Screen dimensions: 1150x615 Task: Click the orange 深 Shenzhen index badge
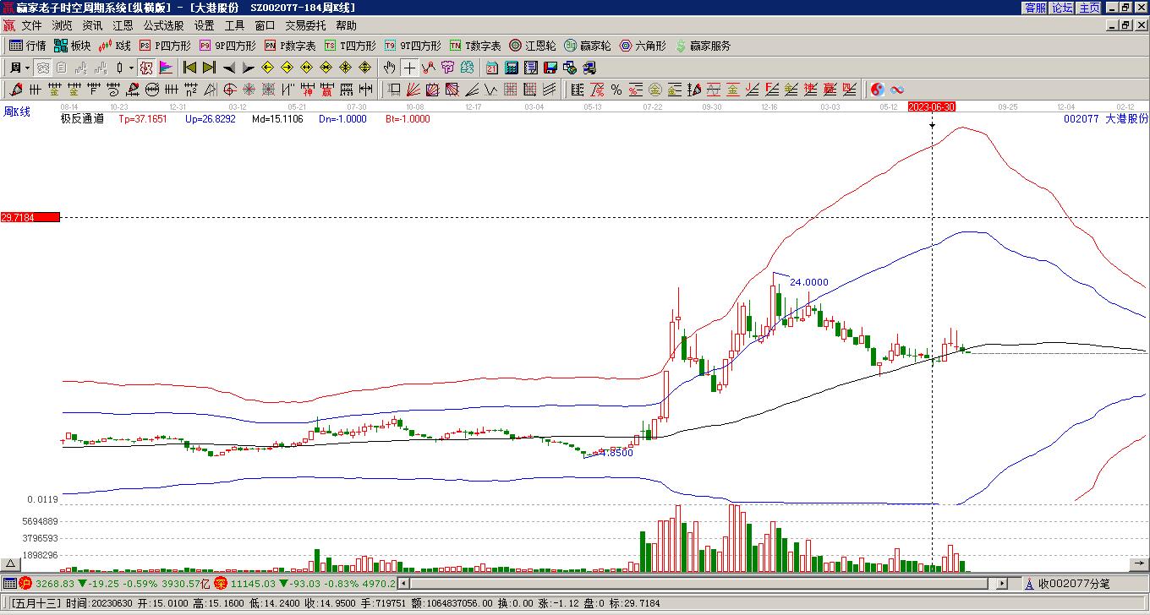pyautogui.click(x=220, y=583)
